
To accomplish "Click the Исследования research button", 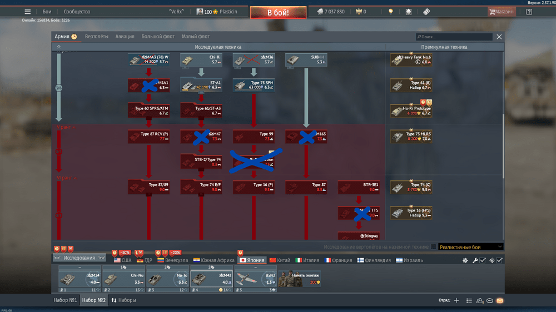I will [x=79, y=258].
